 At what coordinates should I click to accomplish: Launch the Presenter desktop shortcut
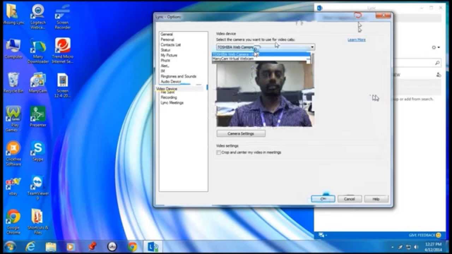pyautogui.click(x=38, y=116)
